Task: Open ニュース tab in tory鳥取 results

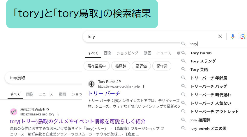Action: [x=46, y=94]
